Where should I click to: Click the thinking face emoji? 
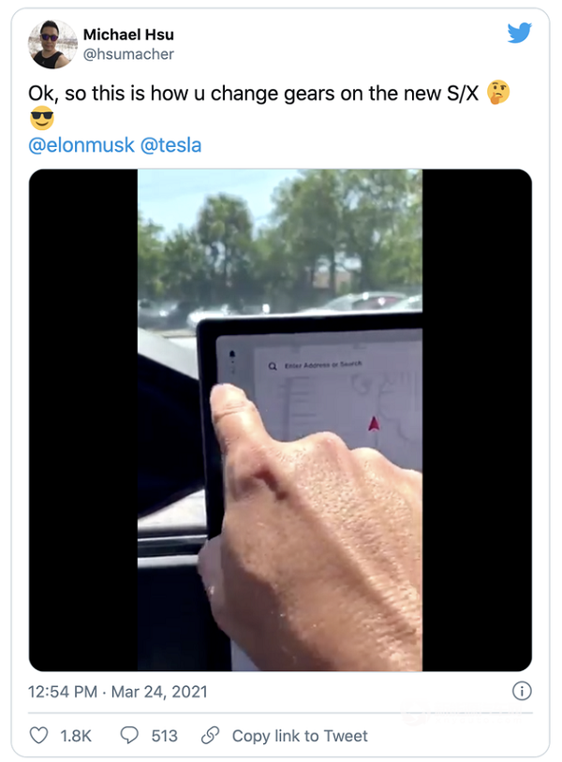(497, 93)
